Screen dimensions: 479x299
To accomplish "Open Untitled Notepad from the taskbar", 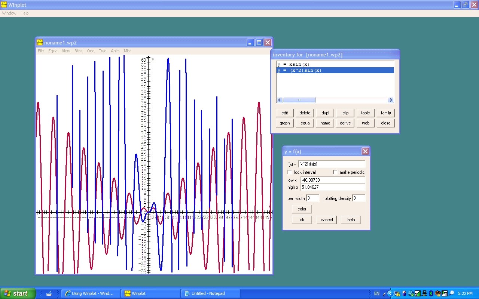I will [x=210, y=293].
